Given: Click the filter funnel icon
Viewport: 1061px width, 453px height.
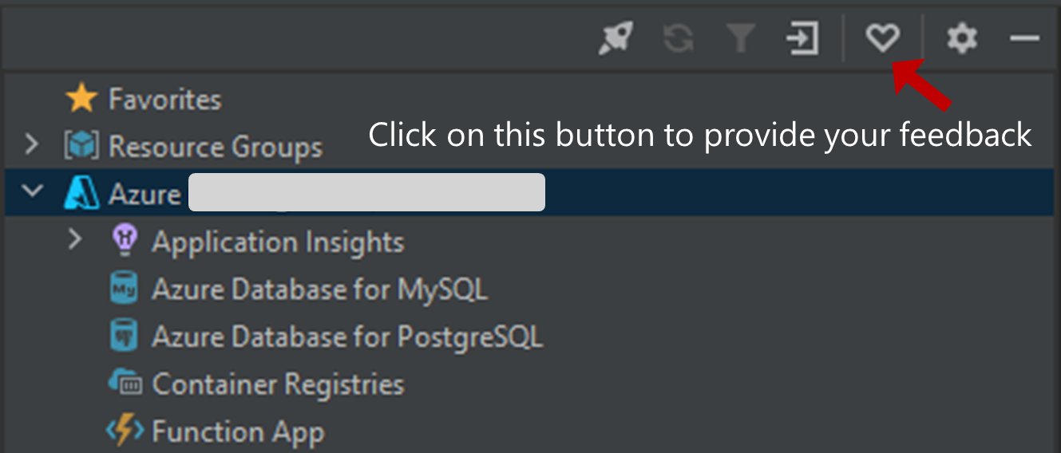Looking at the screenshot, I should tap(741, 38).
